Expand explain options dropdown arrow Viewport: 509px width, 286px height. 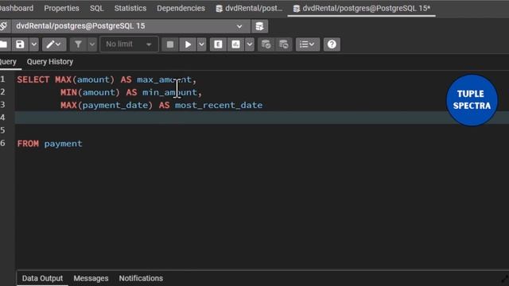pyautogui.click(x=249, y=44)
